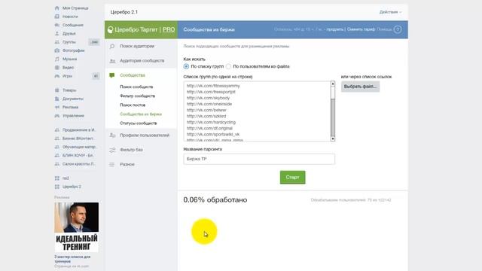
Task: Click the http://vk.com/sportswild_vk line
Action: pos(213,134)
